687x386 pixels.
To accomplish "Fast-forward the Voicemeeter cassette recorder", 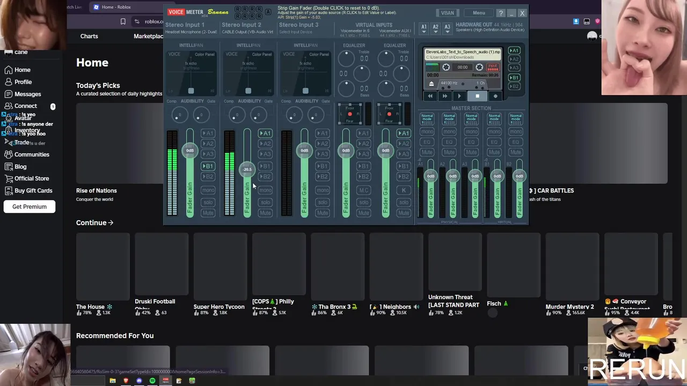I will (x=444, y=96).
